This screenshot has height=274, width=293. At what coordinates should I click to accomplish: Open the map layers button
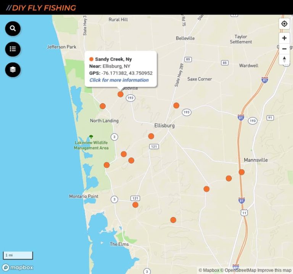[13, 70]
